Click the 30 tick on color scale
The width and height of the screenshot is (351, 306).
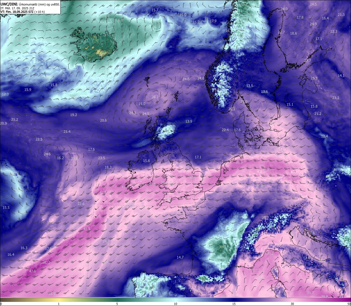click(292, 304)
